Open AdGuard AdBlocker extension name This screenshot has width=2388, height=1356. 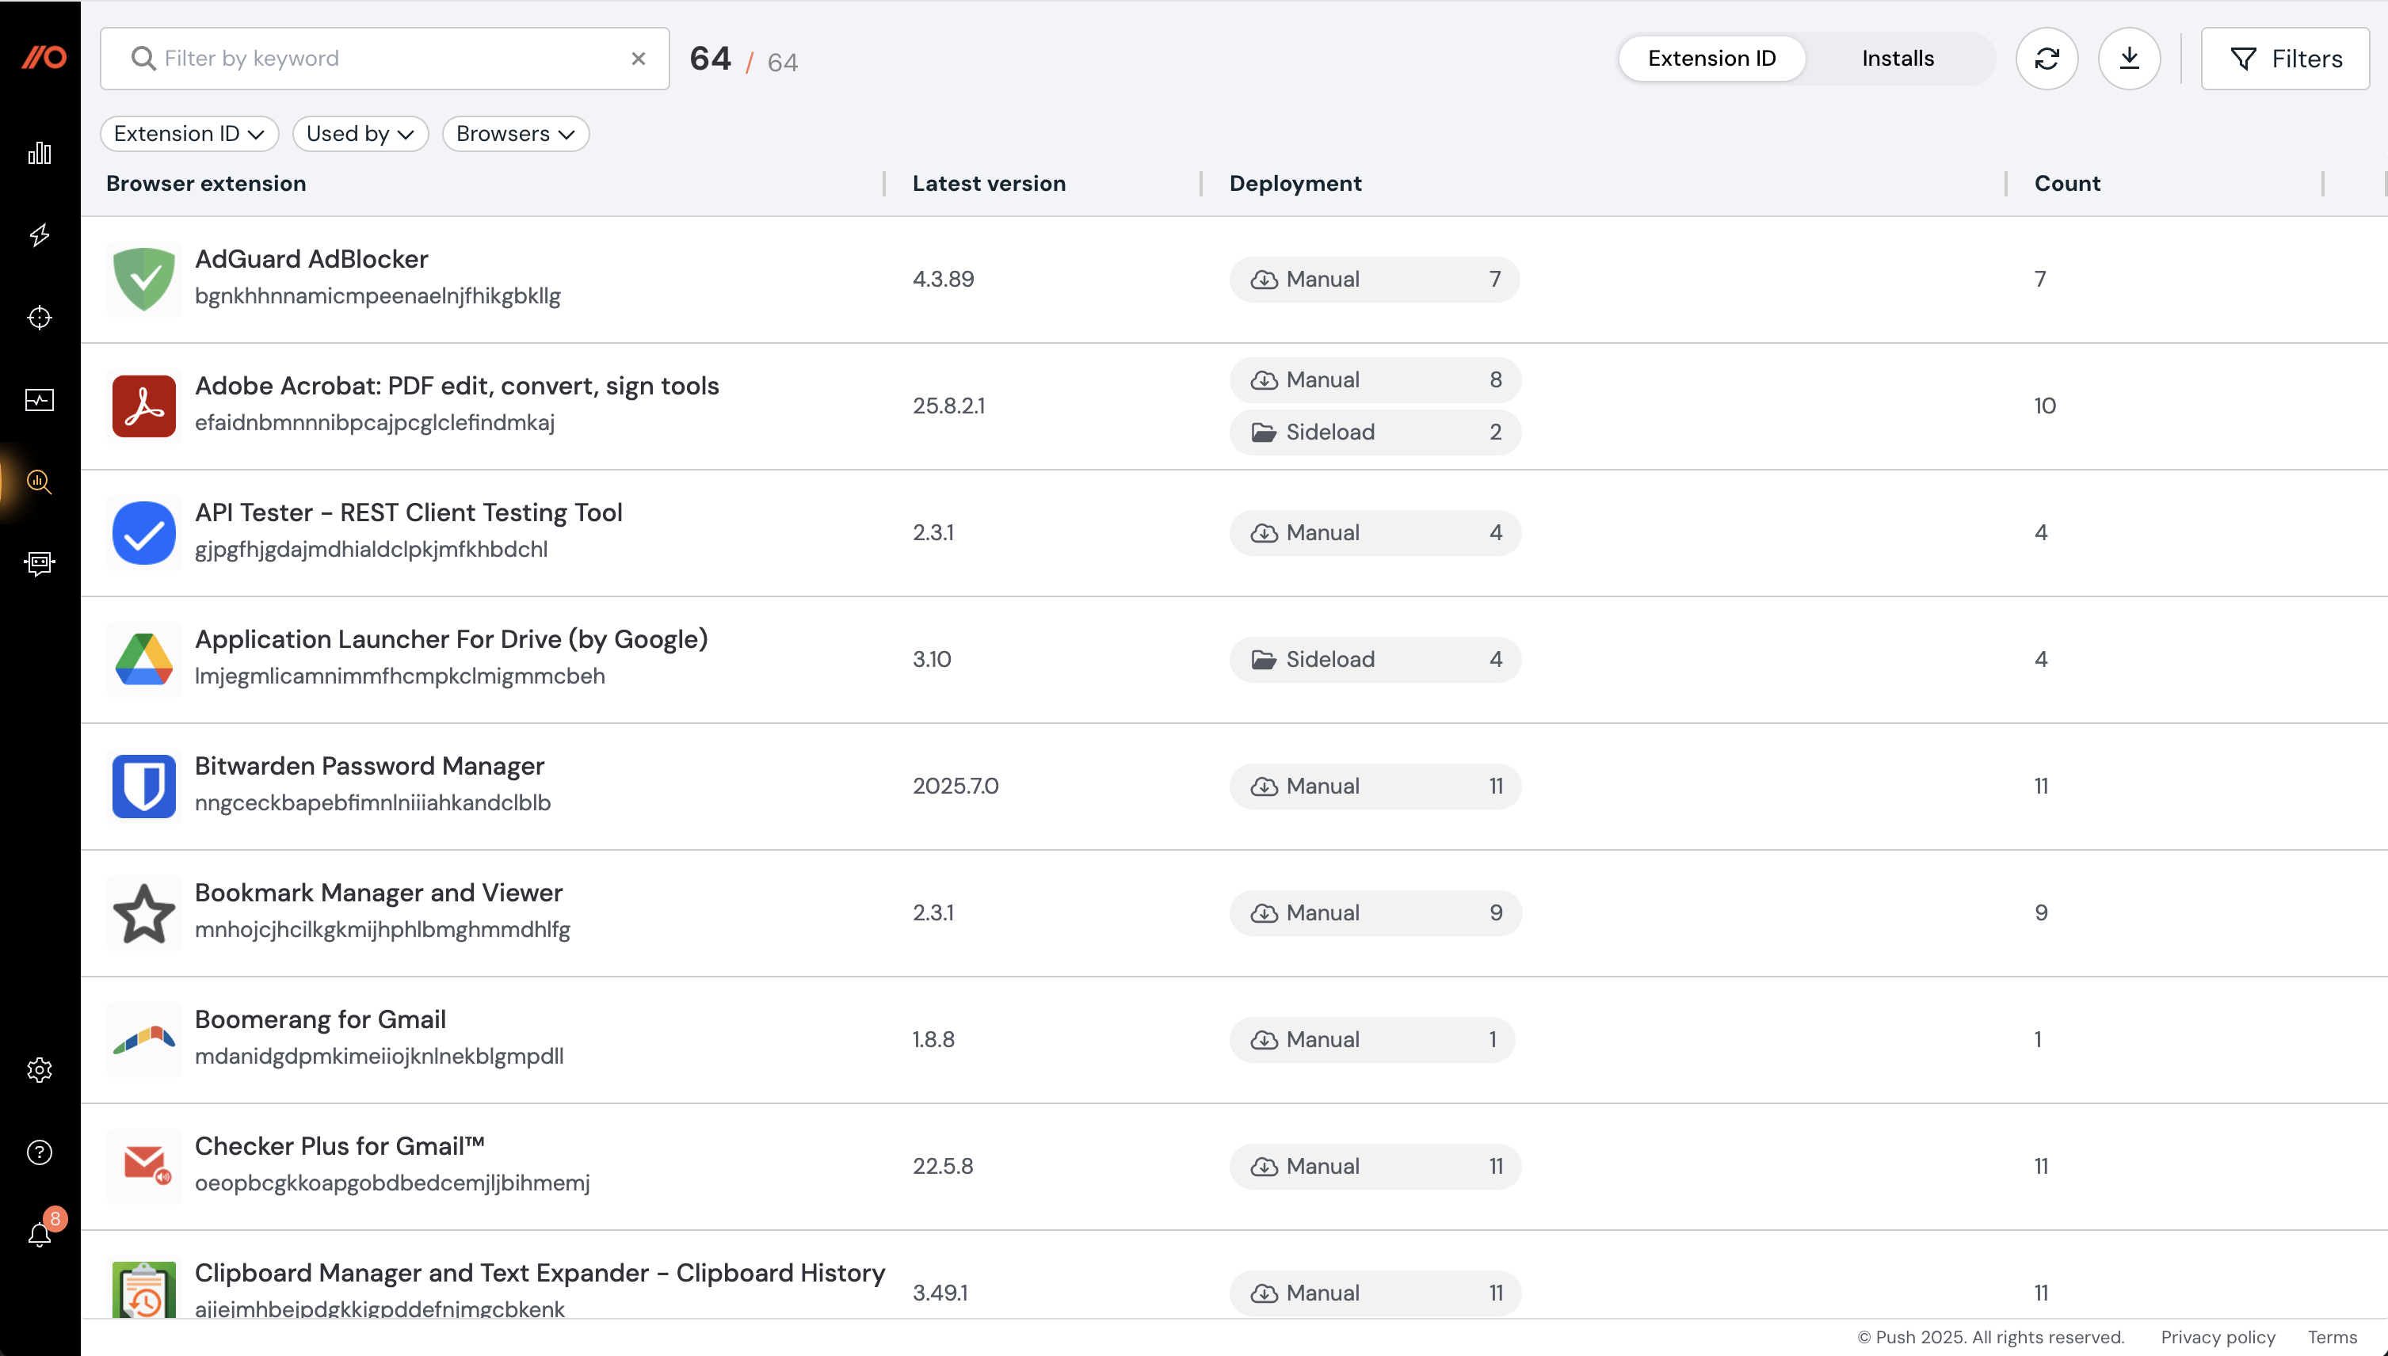point(311,259)
